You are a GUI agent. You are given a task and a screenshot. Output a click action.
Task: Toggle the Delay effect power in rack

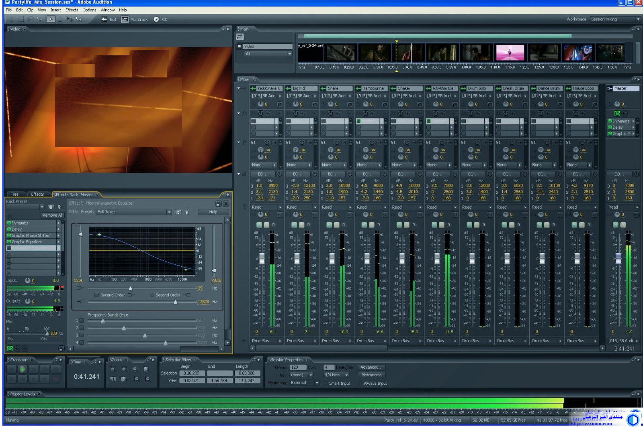coord(9,229)
